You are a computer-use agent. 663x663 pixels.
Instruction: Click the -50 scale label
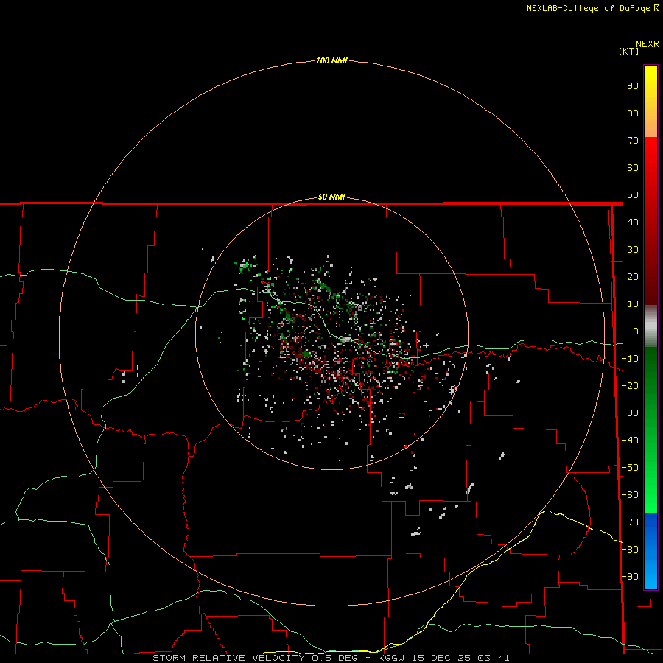click(630, 468)
